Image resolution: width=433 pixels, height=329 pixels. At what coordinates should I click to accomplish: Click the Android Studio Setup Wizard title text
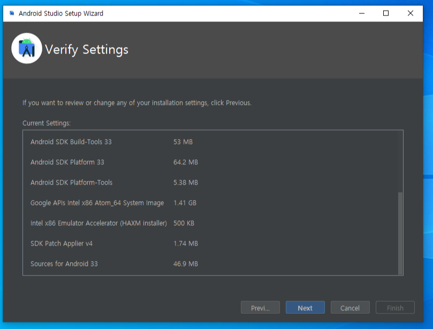61,13
